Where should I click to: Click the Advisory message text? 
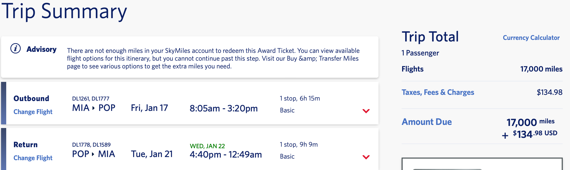click(213, 58)
